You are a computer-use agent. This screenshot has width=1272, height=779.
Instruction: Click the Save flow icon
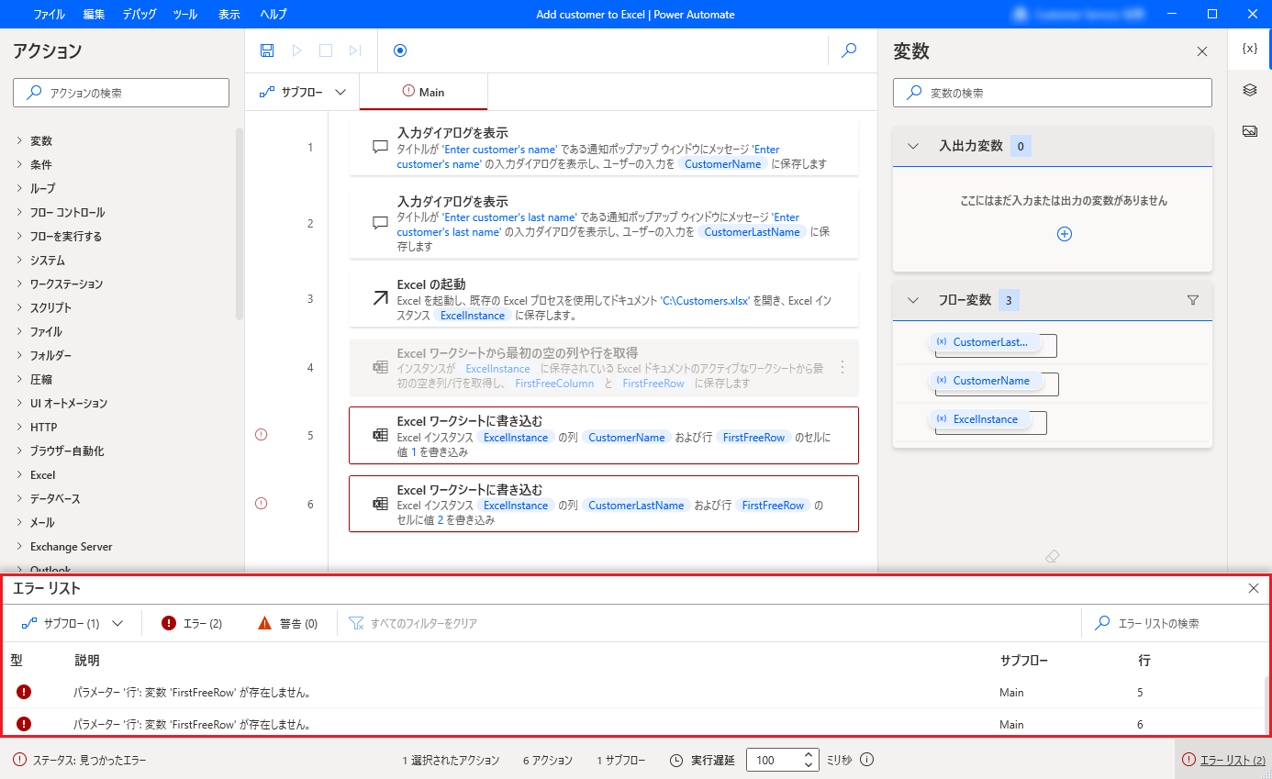pyautogui.click(x=267, y=50)
